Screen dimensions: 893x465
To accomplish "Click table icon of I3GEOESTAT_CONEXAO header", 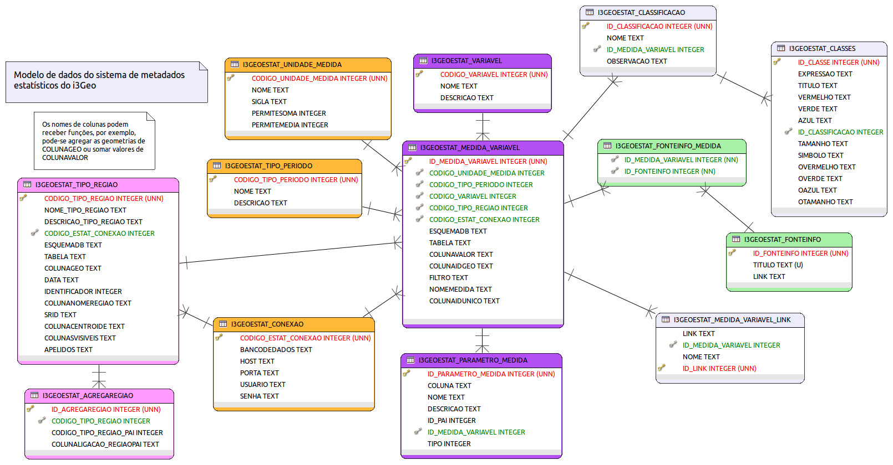I will 223,324.
